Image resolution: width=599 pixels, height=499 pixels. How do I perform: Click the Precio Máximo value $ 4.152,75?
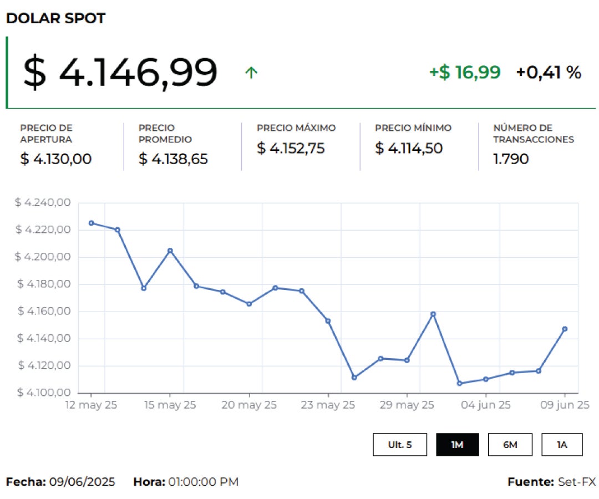(x=291, y=148)
